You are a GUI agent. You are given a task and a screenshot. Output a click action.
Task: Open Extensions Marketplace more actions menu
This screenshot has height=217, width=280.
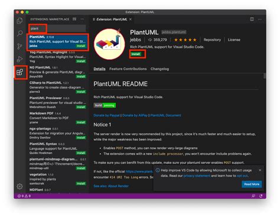coord(82,19)
